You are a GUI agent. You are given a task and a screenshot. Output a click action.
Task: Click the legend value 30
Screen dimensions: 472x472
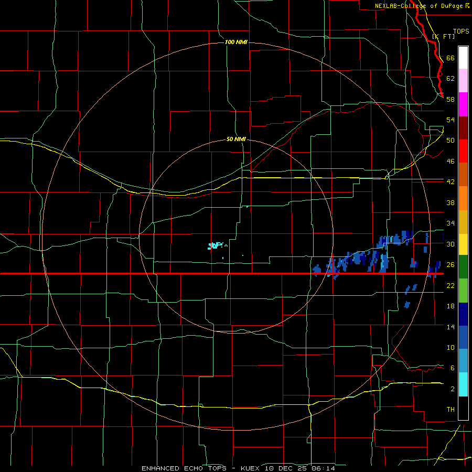pyautogui.click(x=450, y=244)
